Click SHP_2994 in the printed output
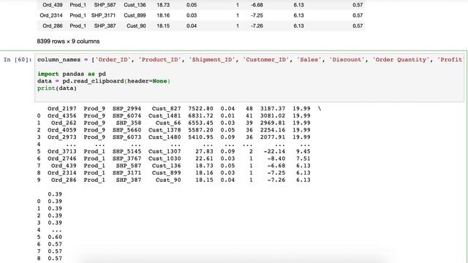The image size is (468, 263). (x=127, y=109)
